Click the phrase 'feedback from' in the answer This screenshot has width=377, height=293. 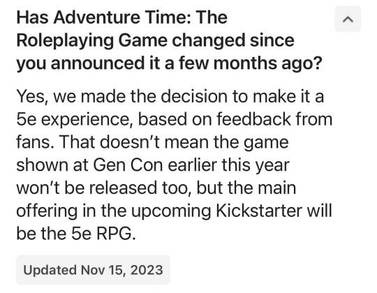pyautogui.click(x=274, y=119)
